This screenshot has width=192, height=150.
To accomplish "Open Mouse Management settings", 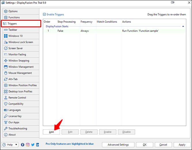I will tap(21, 73).
